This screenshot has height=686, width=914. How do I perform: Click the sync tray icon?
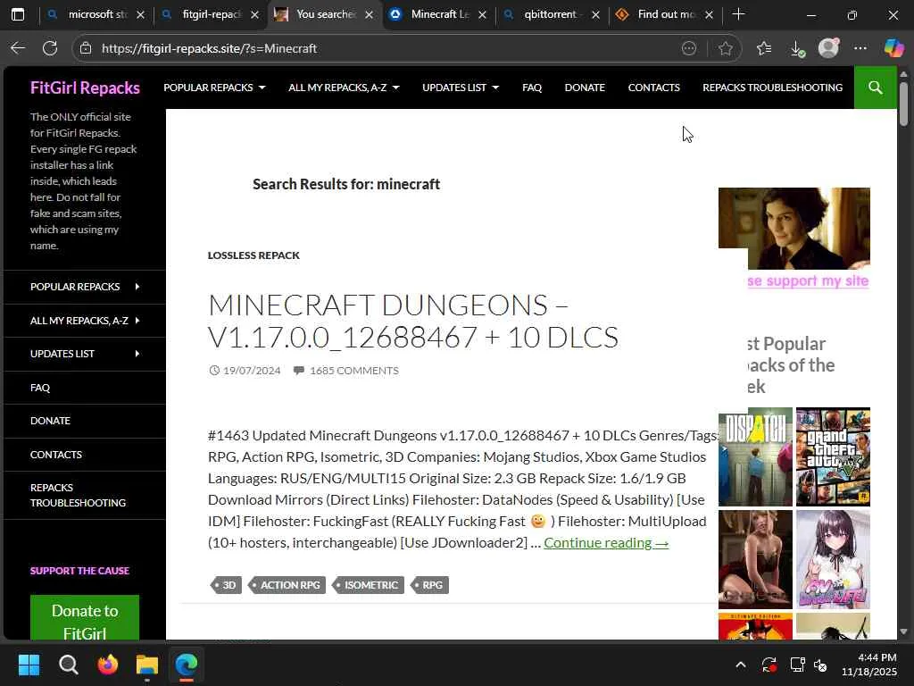(769, 665)
